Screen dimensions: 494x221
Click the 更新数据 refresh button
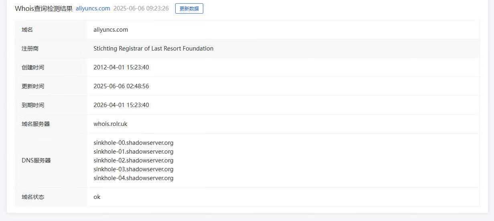189,8
